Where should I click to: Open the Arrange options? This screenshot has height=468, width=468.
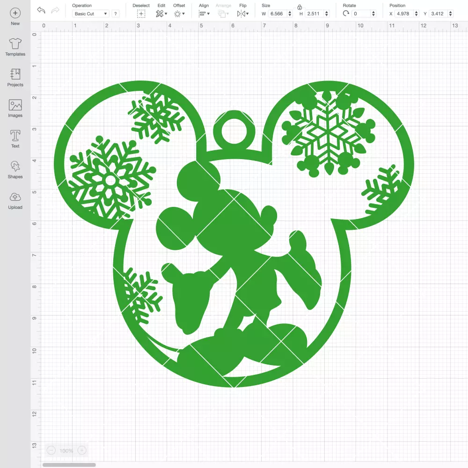pos(223,14)
